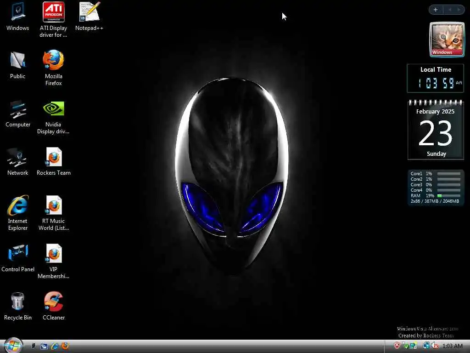This screenshot has height=353, width=470.
Task: Select the Rockers Team shortcut
Action: pyautogui.click(x=53, y=161)
